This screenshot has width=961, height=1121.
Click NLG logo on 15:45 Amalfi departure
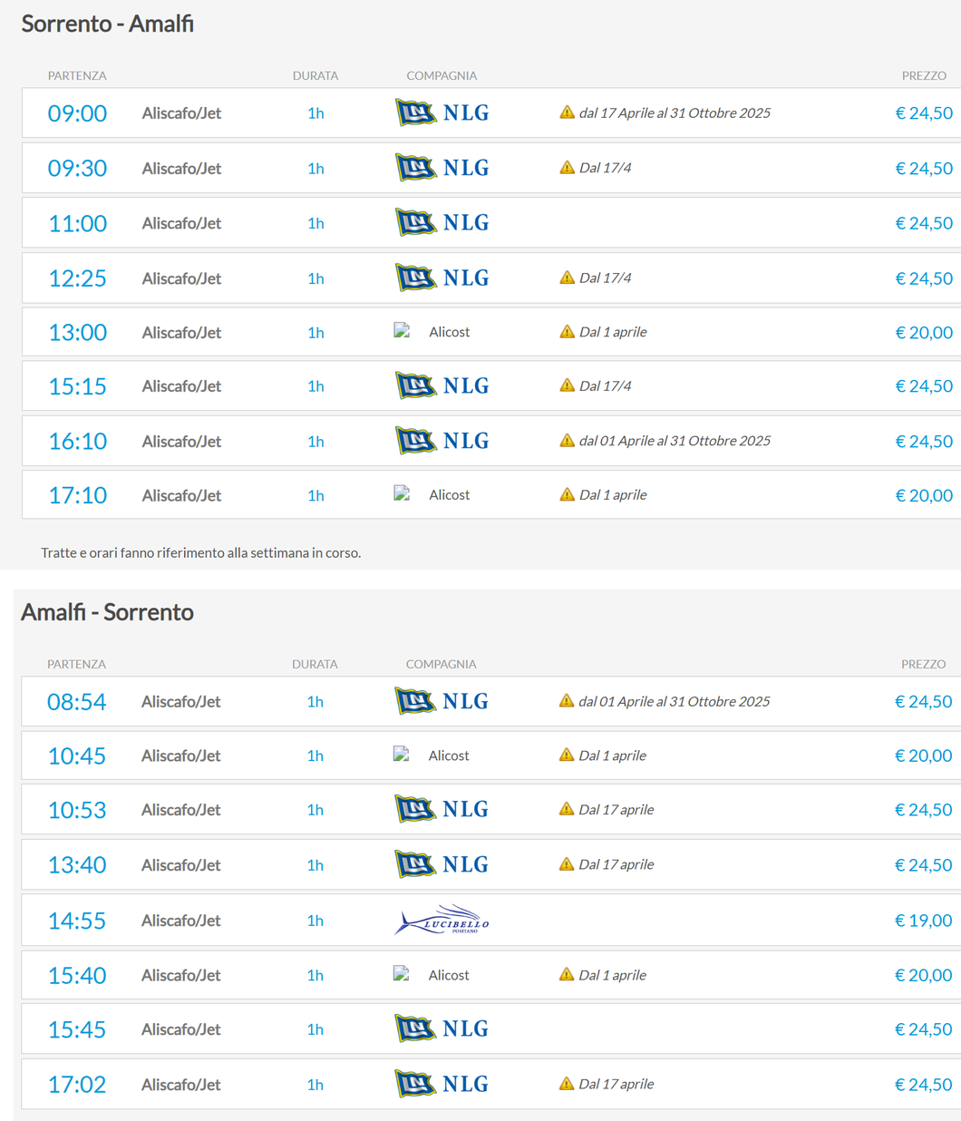click(442, 1028)
